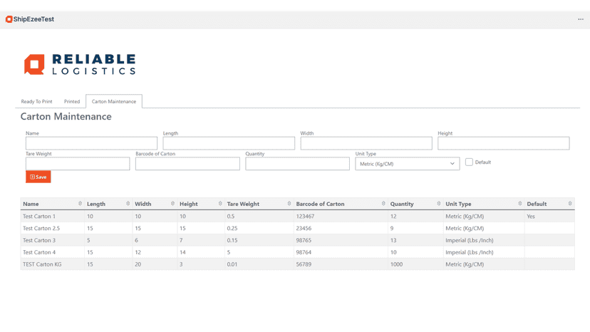Sort table by Height column arrows
Screen dimensions: 590x332
pos(220,204)
